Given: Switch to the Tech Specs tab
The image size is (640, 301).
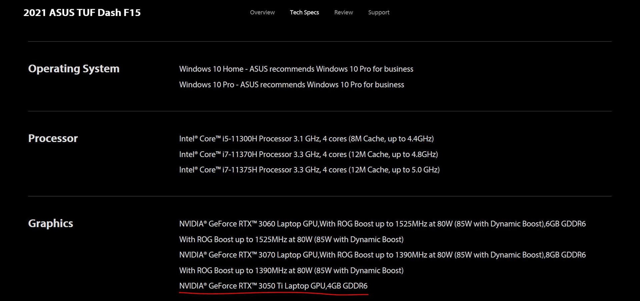Looking at the screenshot, I should tap(304, 12).
